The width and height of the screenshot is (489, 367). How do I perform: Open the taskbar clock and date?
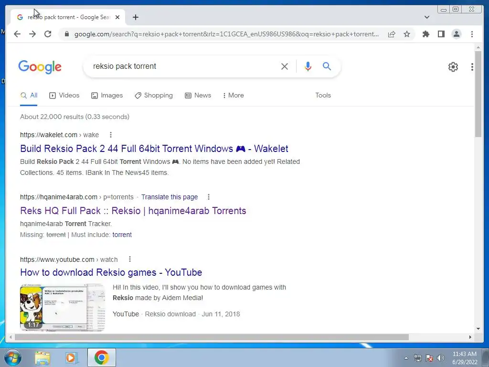pos(465,358)
